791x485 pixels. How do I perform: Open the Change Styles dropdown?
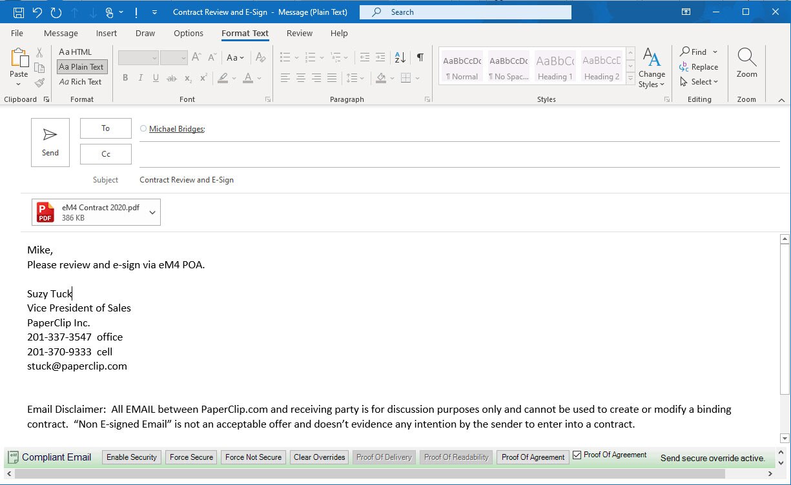tap(652, 70)
